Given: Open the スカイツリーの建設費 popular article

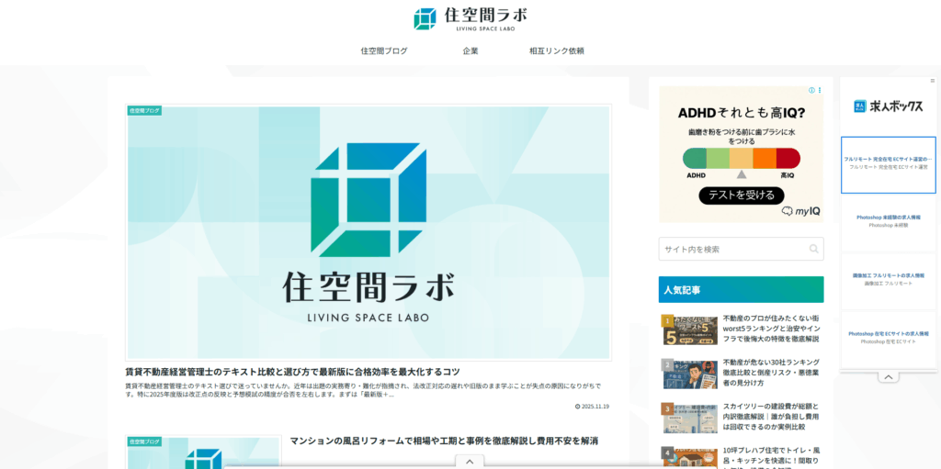Looking at the screenshot, I should click(x=770, y=416).
